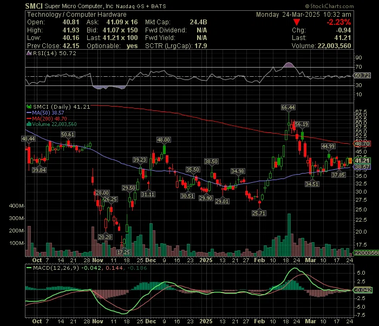The height and width of the screenshot is (326, 379).
Task: Click the MACD green line legend swatch
Action: [29, 268]
